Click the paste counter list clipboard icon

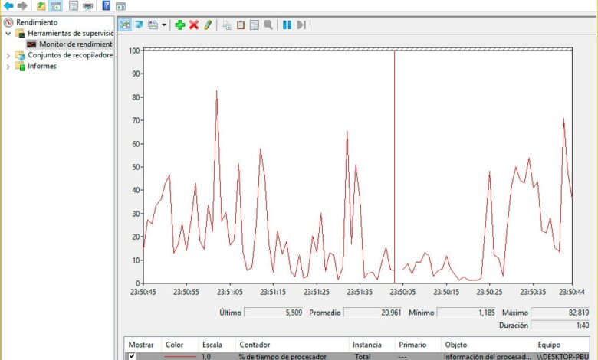coord(241,25)
